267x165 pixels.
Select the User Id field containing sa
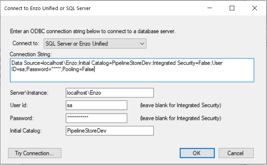point(97,105)
